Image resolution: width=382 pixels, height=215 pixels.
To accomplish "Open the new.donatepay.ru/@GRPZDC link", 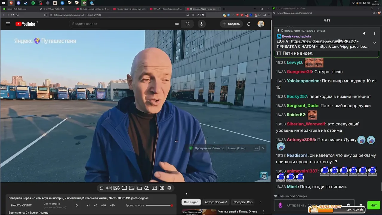I will [x=323, y=42].
